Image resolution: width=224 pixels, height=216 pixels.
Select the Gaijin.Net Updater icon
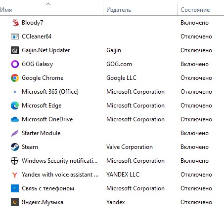(x=15, y=50)
